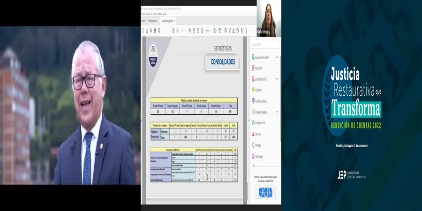Click the add comment note icon in toolbar
Image resolution: width=422 pixels, height=211 pixels.
226,30
